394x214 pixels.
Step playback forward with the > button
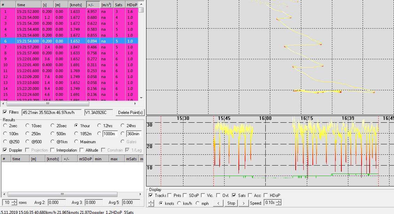244,203
